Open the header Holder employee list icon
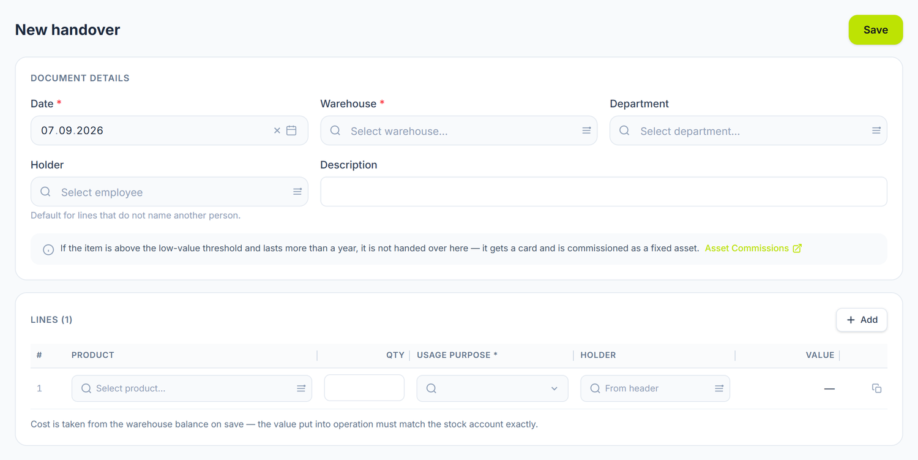 (x=297, y=192)
